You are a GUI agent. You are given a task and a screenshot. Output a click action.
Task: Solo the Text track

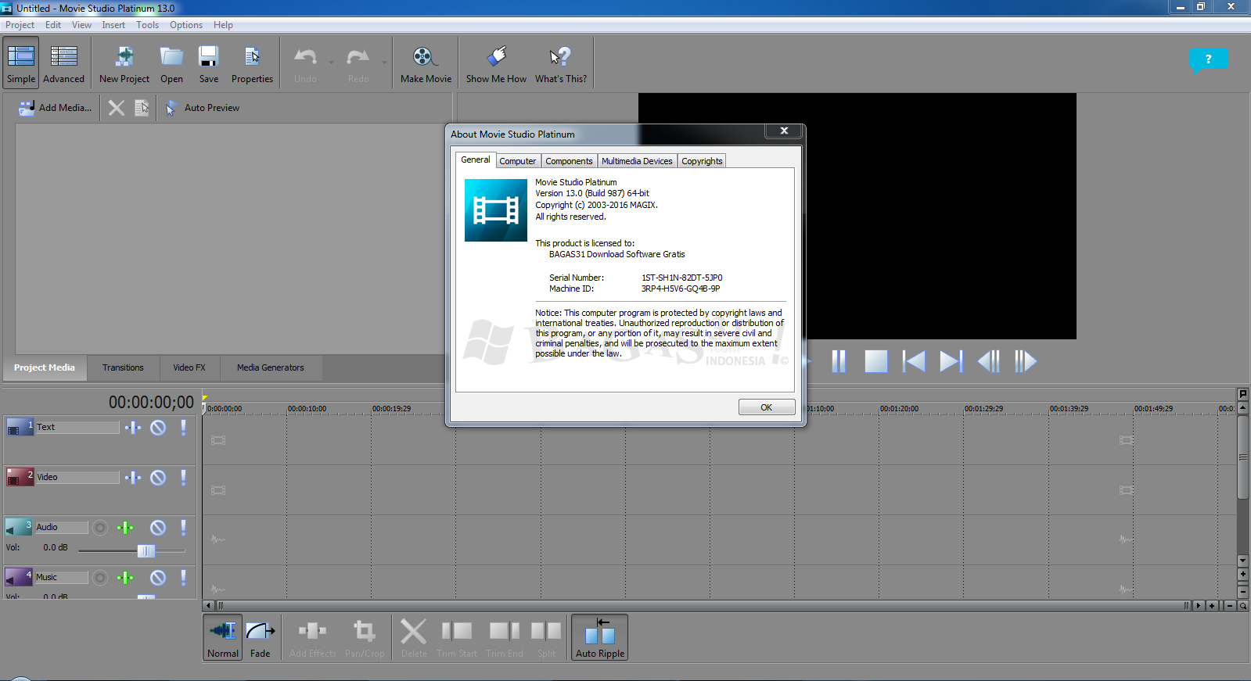[183, 427]
